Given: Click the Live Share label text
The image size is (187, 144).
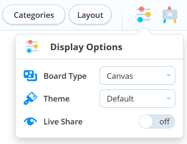Looking at the screenshot, I should [63, 122].
